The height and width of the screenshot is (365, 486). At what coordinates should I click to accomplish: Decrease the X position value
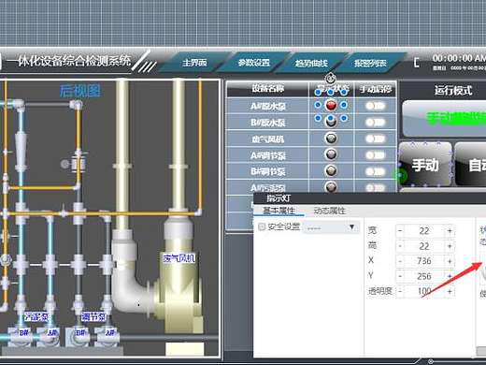(400, 261)
